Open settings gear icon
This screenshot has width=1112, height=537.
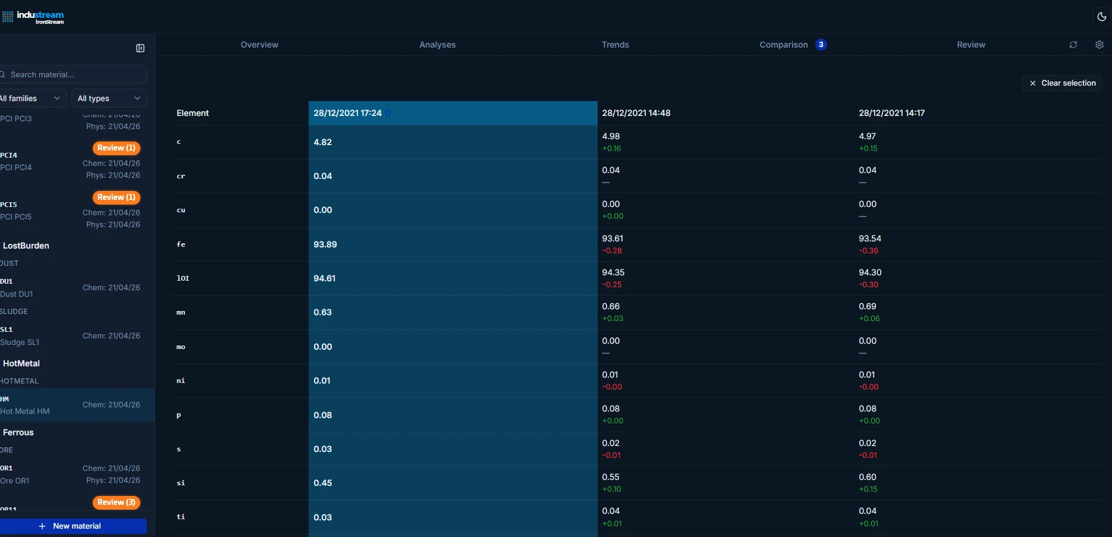1100,45
